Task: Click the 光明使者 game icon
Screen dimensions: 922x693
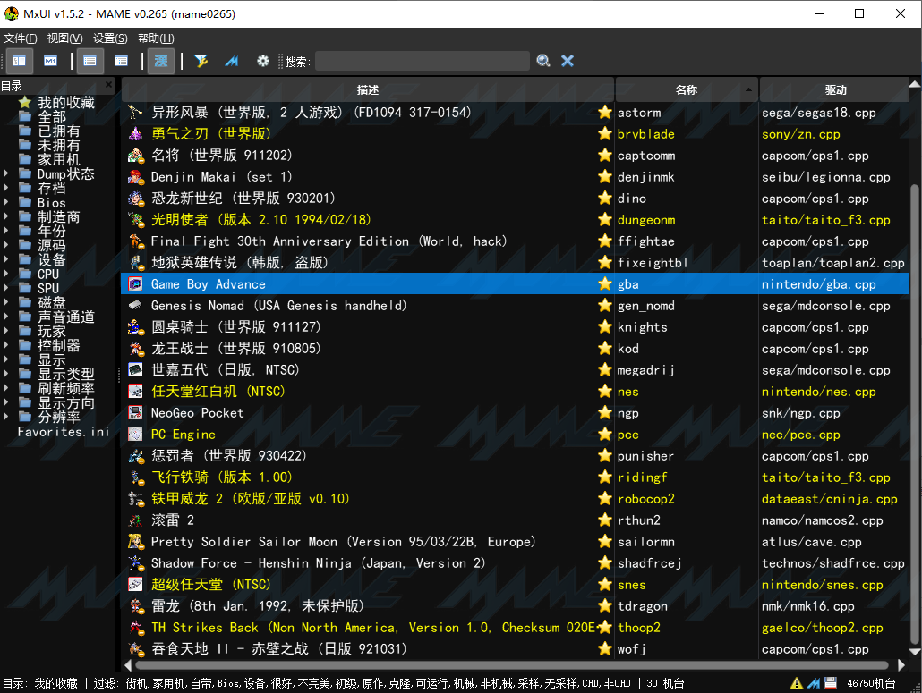Action: click(136, 220)
